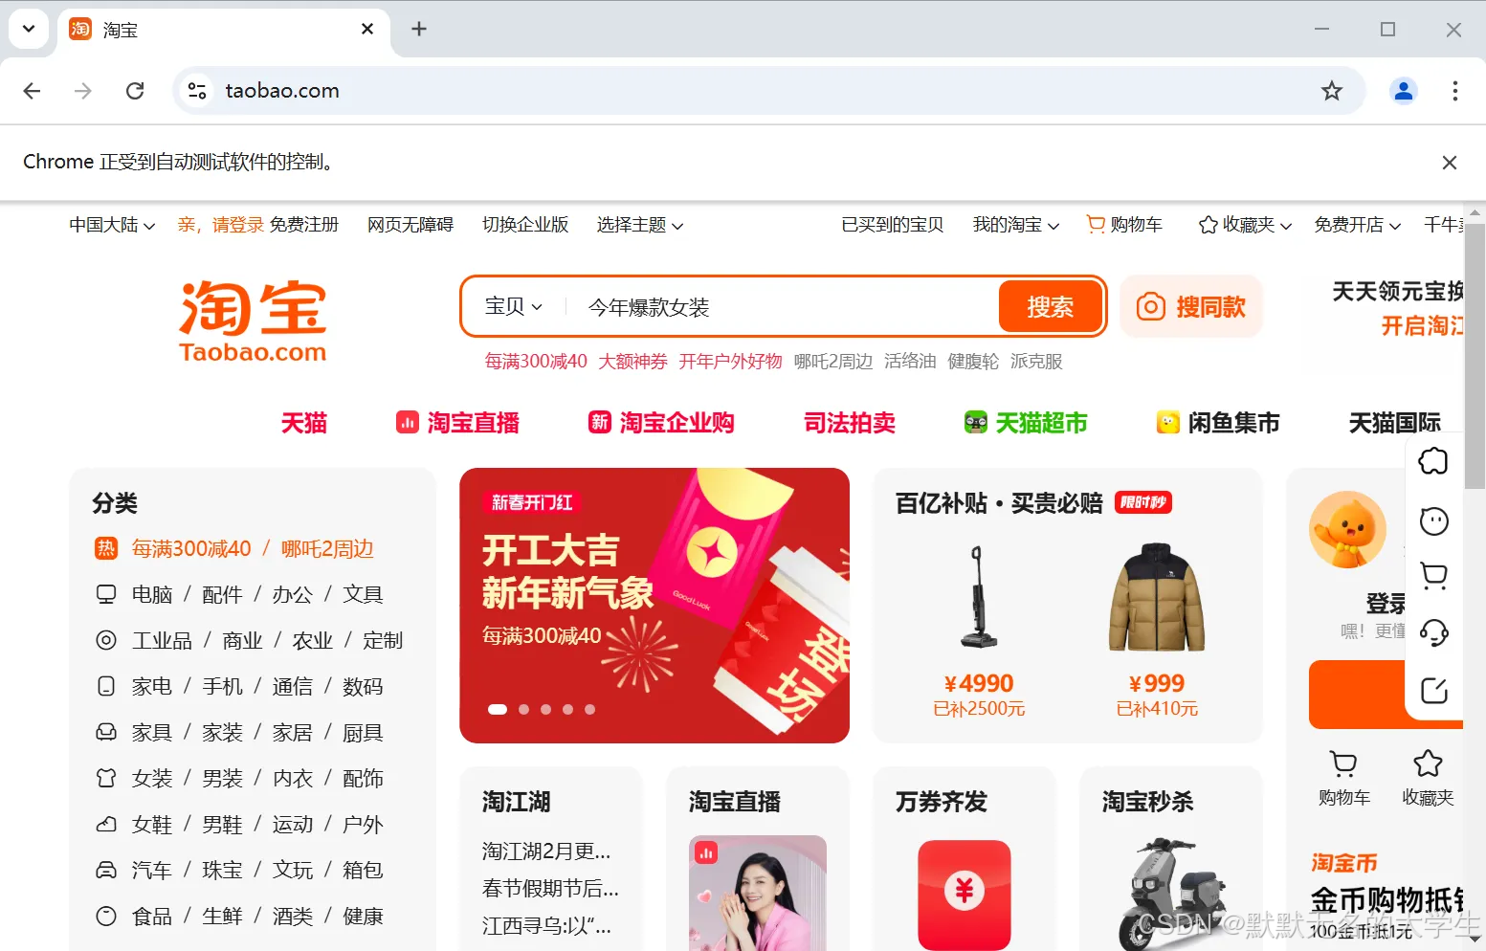Open the 天猫超市 channel tab
This screenshot has width=1486, height=951.
[x=1026, y=423]
